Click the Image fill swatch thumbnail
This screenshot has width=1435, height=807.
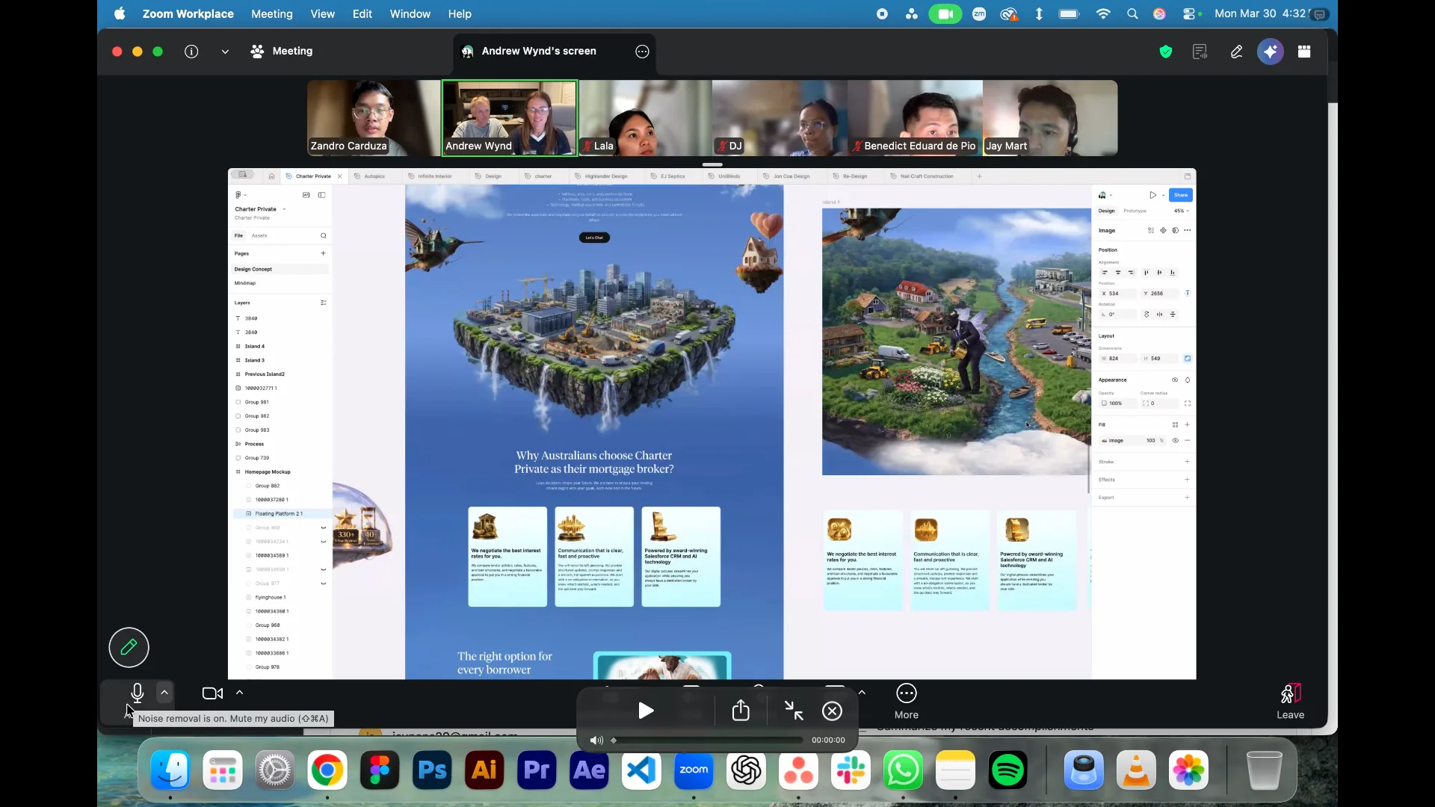tap(1105, 441)
